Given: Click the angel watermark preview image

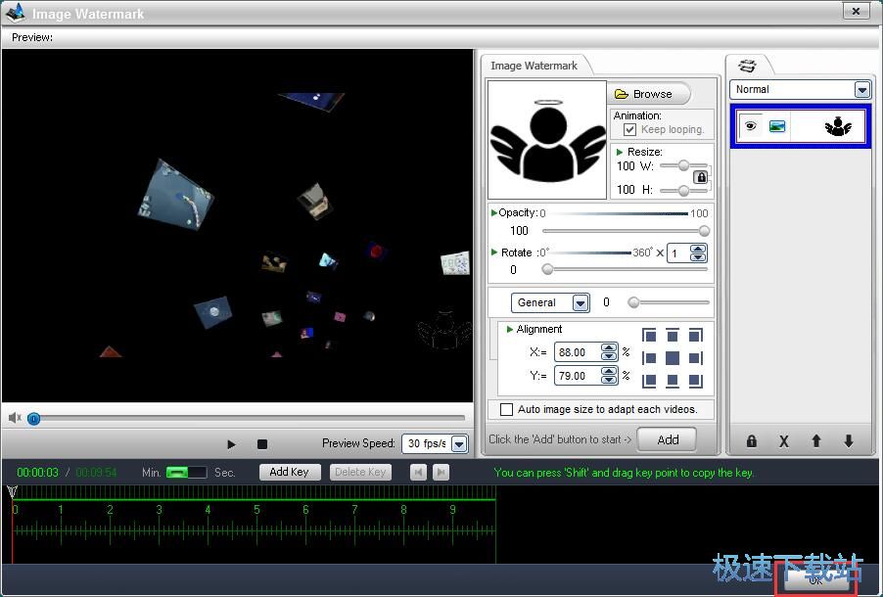Looking at the screenshot, I should (547, 140).
